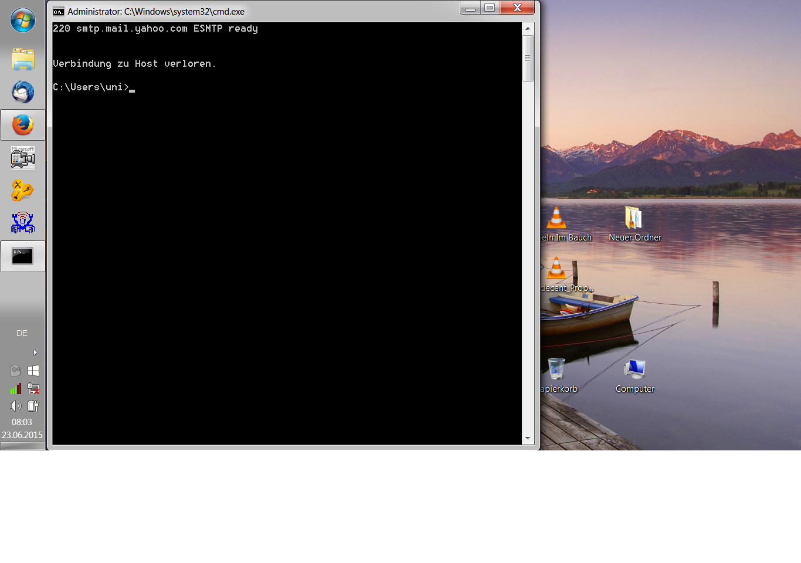Select the Computer desktop icon
Image resolution: width=801 pixels, height=563 pixels.
[x=635, y=375]
